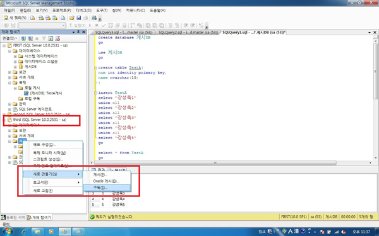The width and height of the screenshot is (379, 236).
Task: Open the 커뮤니티(C) menu
Action: 135,10
